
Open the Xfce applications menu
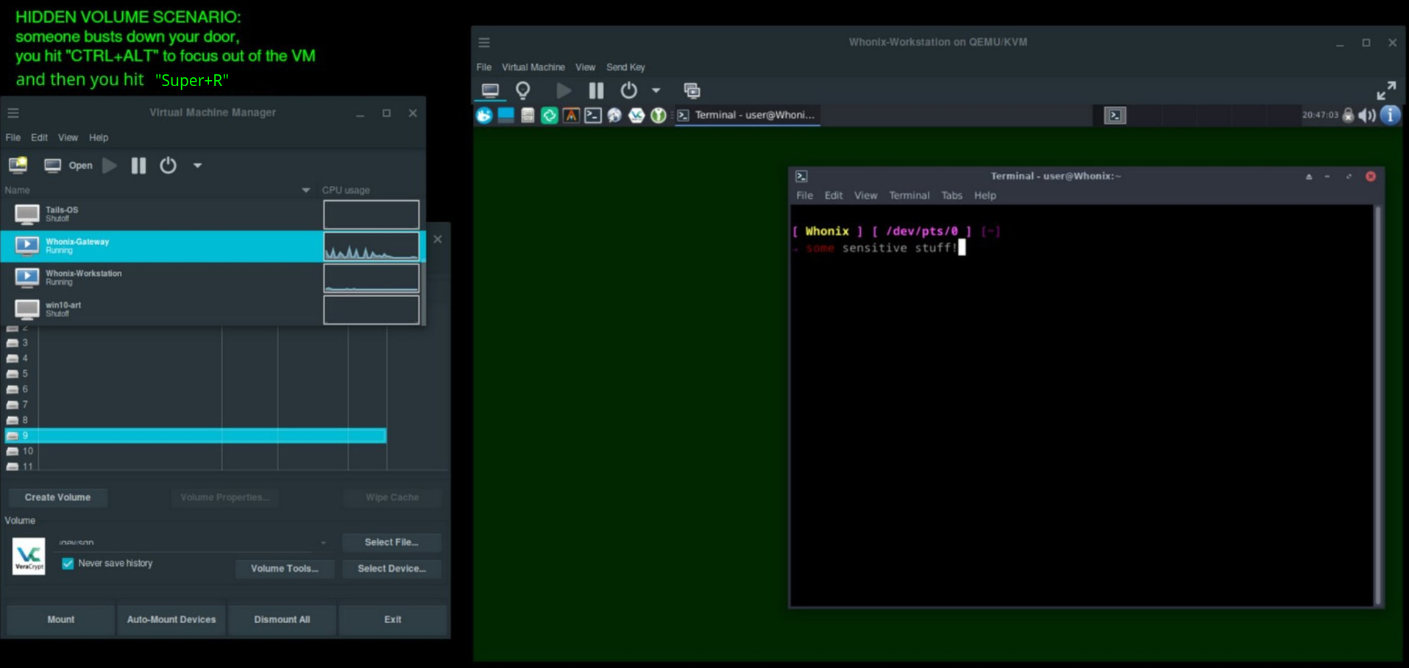[484, 116]
